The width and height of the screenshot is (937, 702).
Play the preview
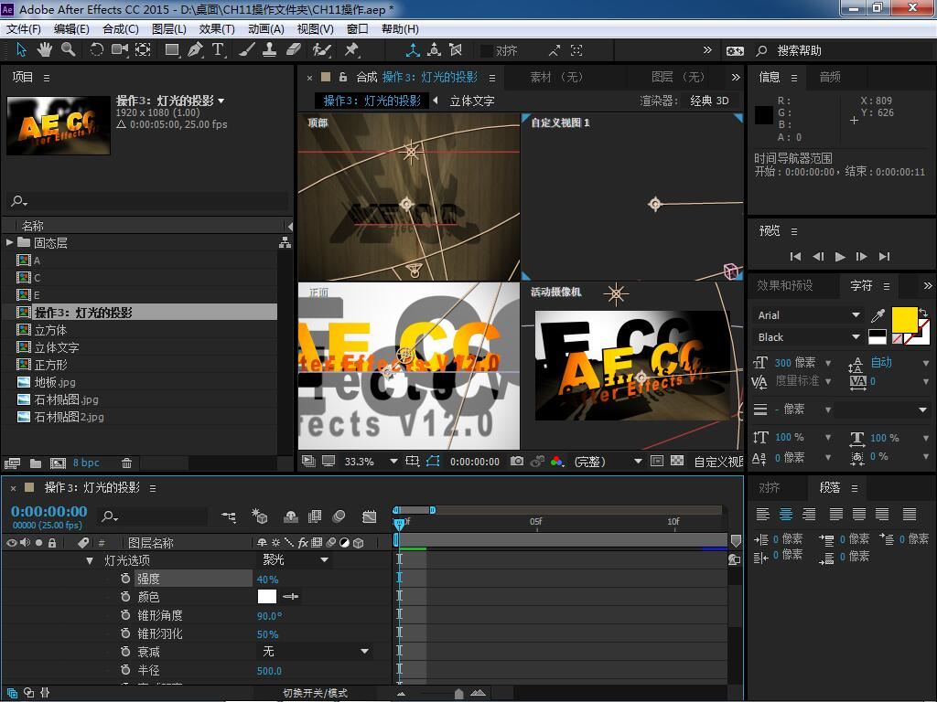click(x=840, y=256)
